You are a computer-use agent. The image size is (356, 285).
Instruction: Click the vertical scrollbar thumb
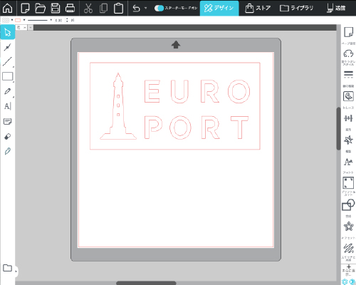point(339,128)
